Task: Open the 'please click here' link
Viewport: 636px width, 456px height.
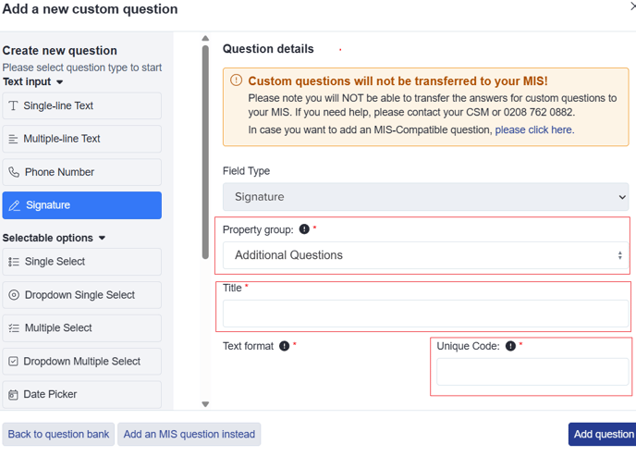Action: (x=534, y=129)
